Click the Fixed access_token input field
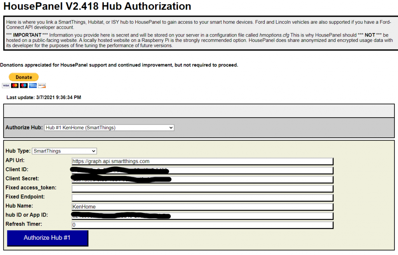 tap(202, 189)
